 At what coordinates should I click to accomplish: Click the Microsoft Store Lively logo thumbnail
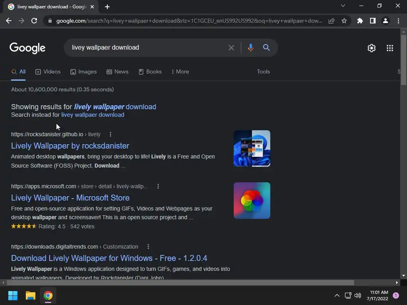point(252,201)
